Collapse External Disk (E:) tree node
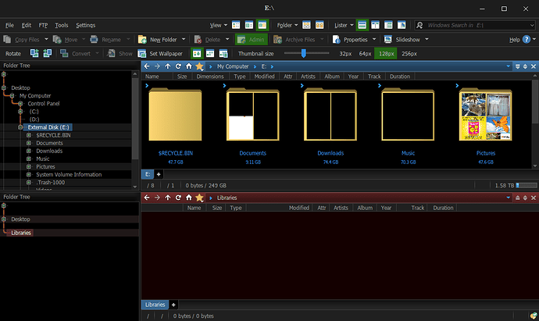 (20, 127)
